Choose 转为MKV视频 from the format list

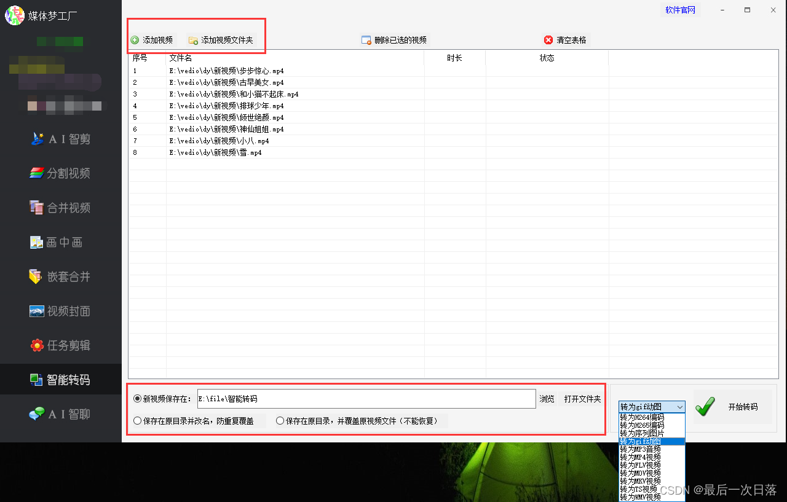point(651,481)
